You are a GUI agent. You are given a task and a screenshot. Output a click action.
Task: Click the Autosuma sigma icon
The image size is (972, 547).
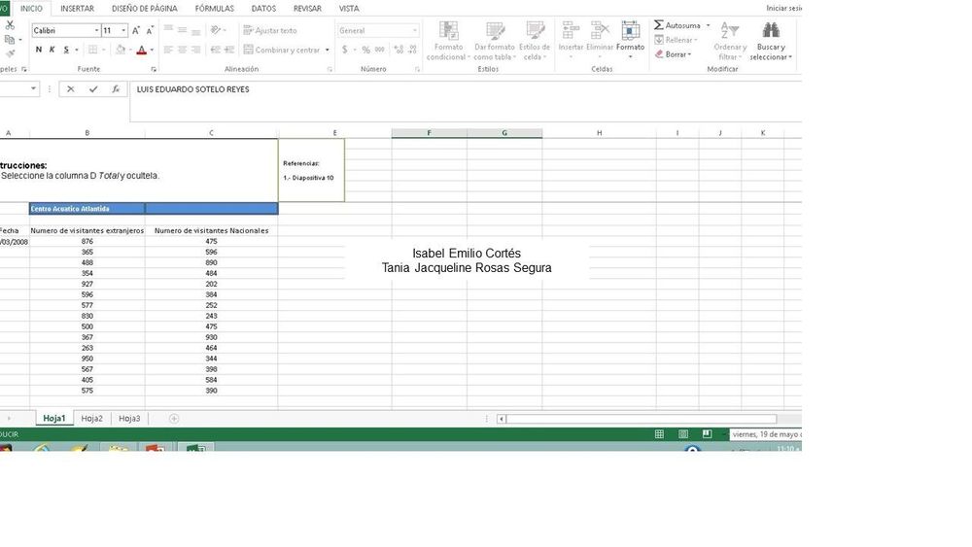659,25
